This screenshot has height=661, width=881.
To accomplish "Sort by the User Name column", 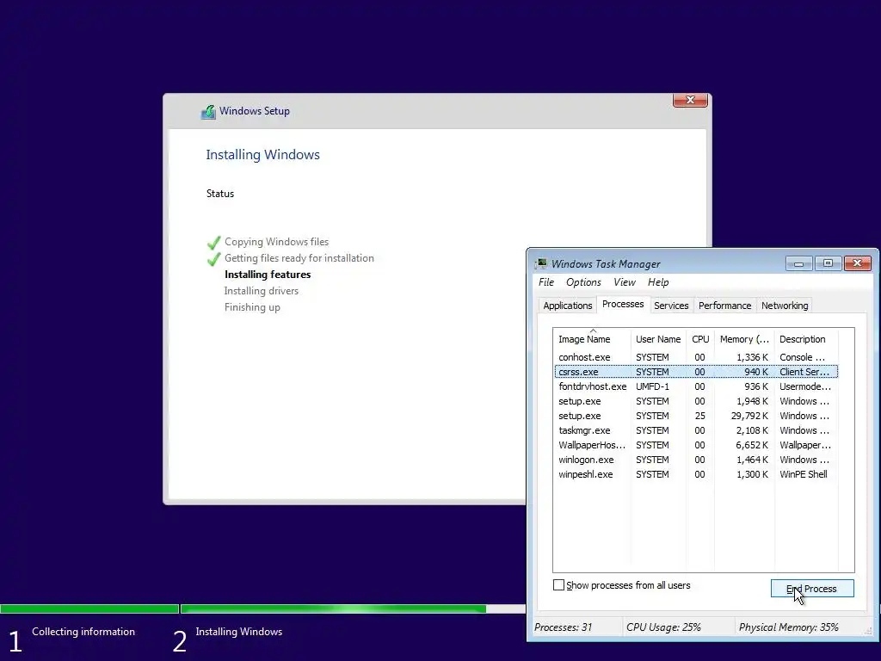I will pyautogui.click(x=658, y=339).
